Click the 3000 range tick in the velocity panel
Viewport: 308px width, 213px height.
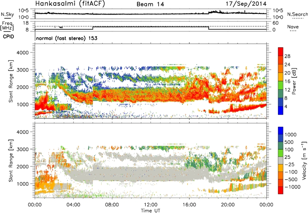click(x=22, y=149)
